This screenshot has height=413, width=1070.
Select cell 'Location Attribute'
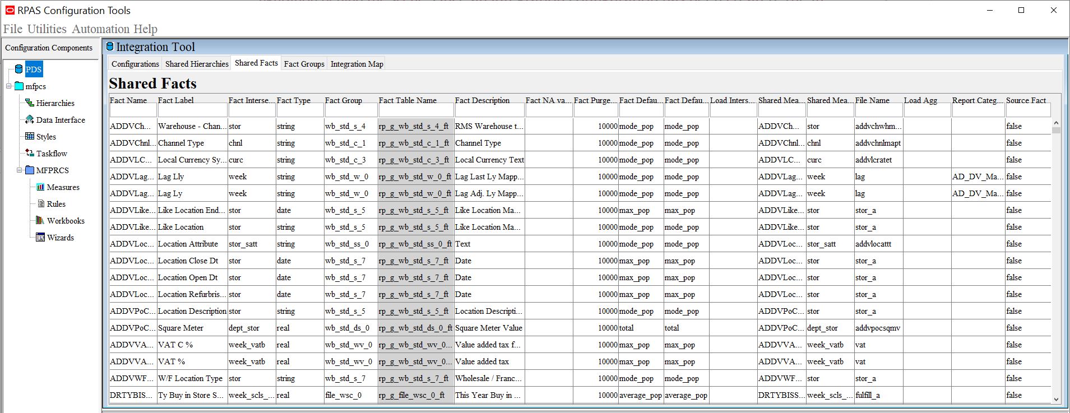[192, 244]
